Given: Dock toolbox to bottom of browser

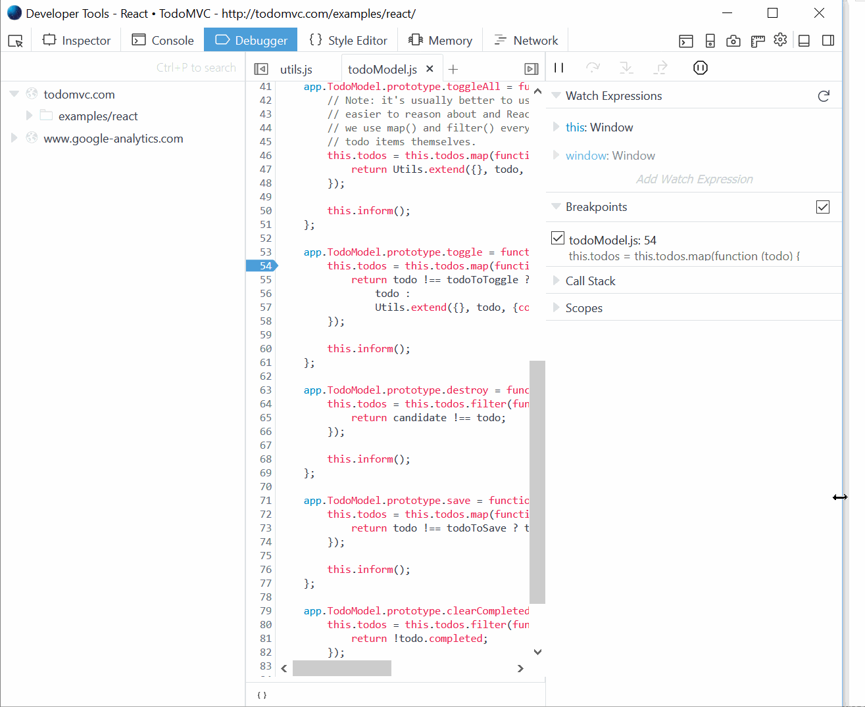Looking at the screenshot, I should [x=804, y=41].
